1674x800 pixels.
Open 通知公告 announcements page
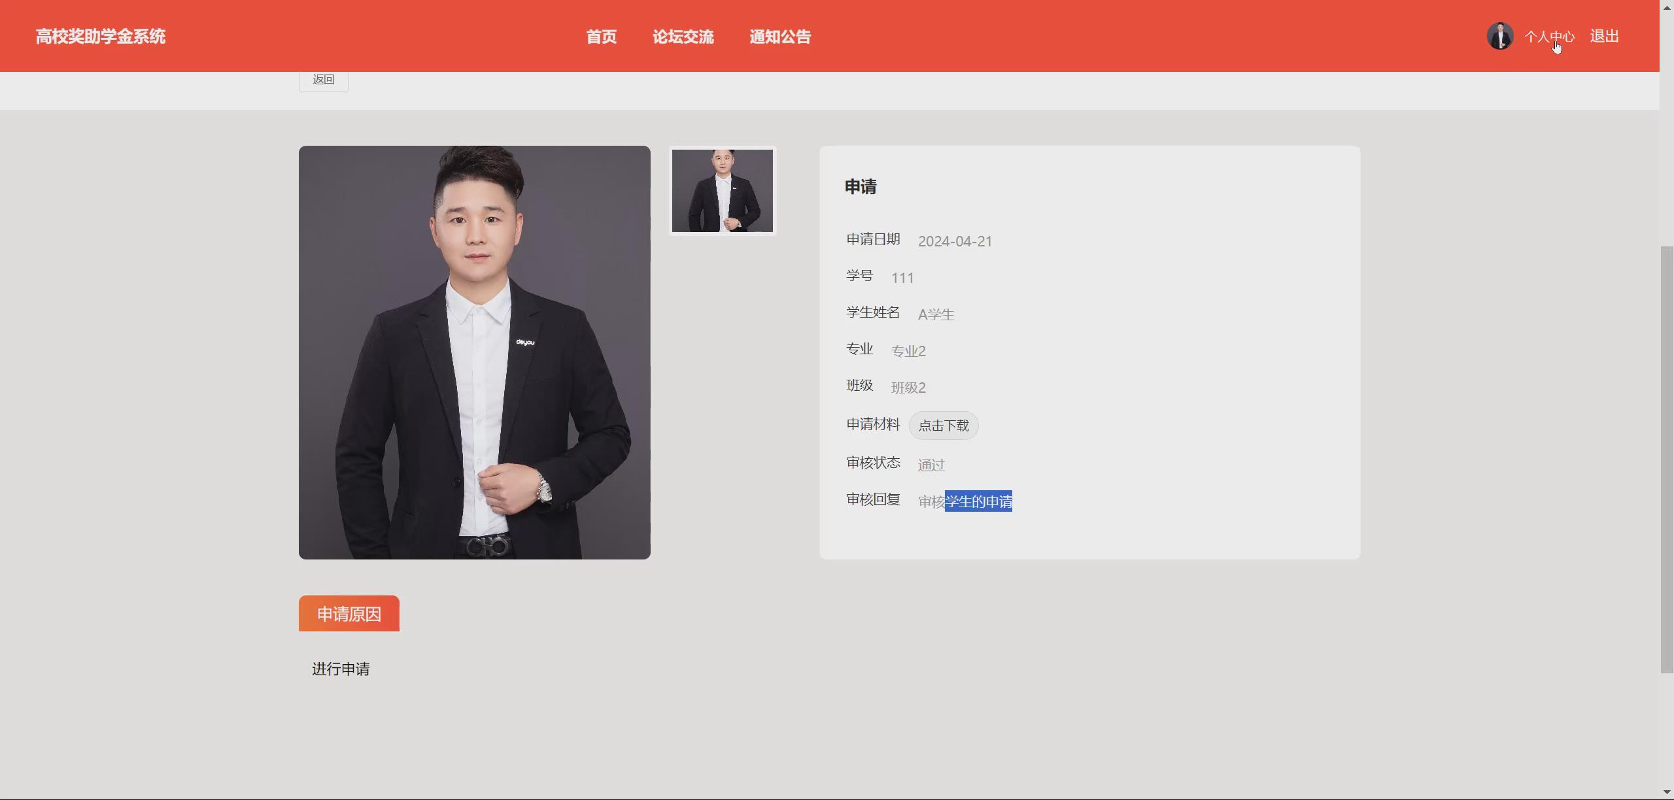pos(779,37)
